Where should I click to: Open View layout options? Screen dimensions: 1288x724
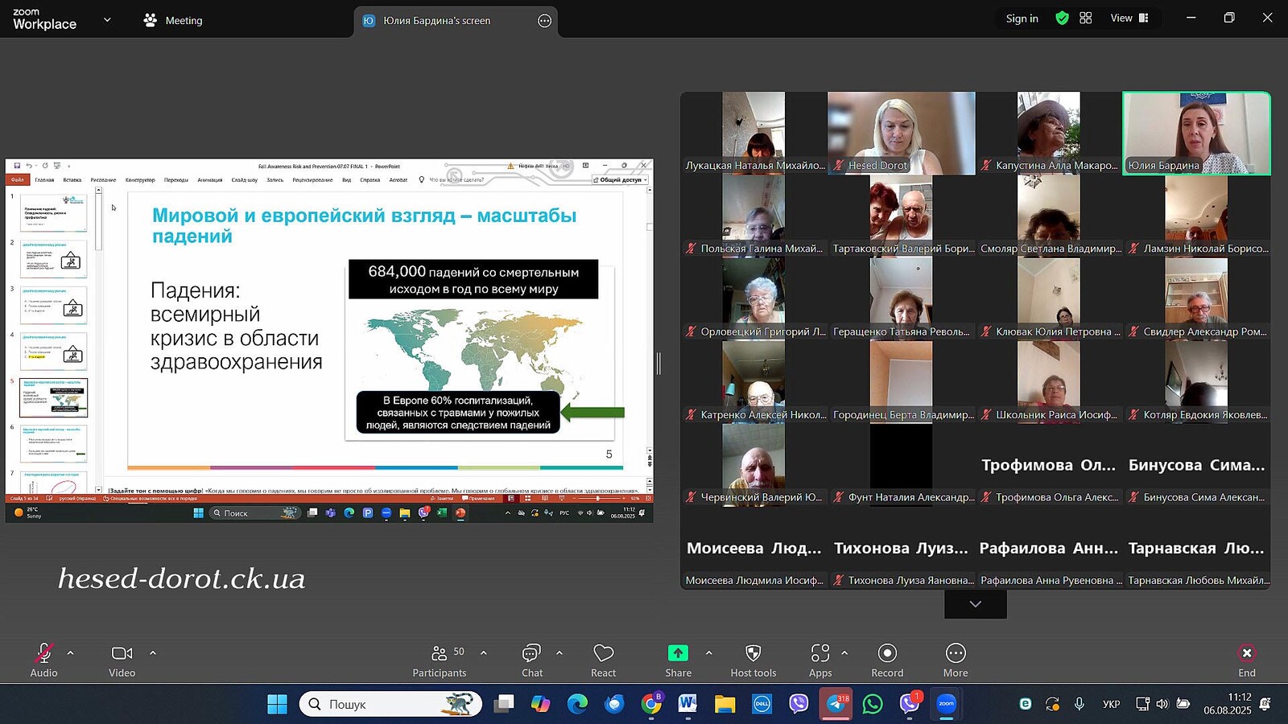coord(1129,19)
